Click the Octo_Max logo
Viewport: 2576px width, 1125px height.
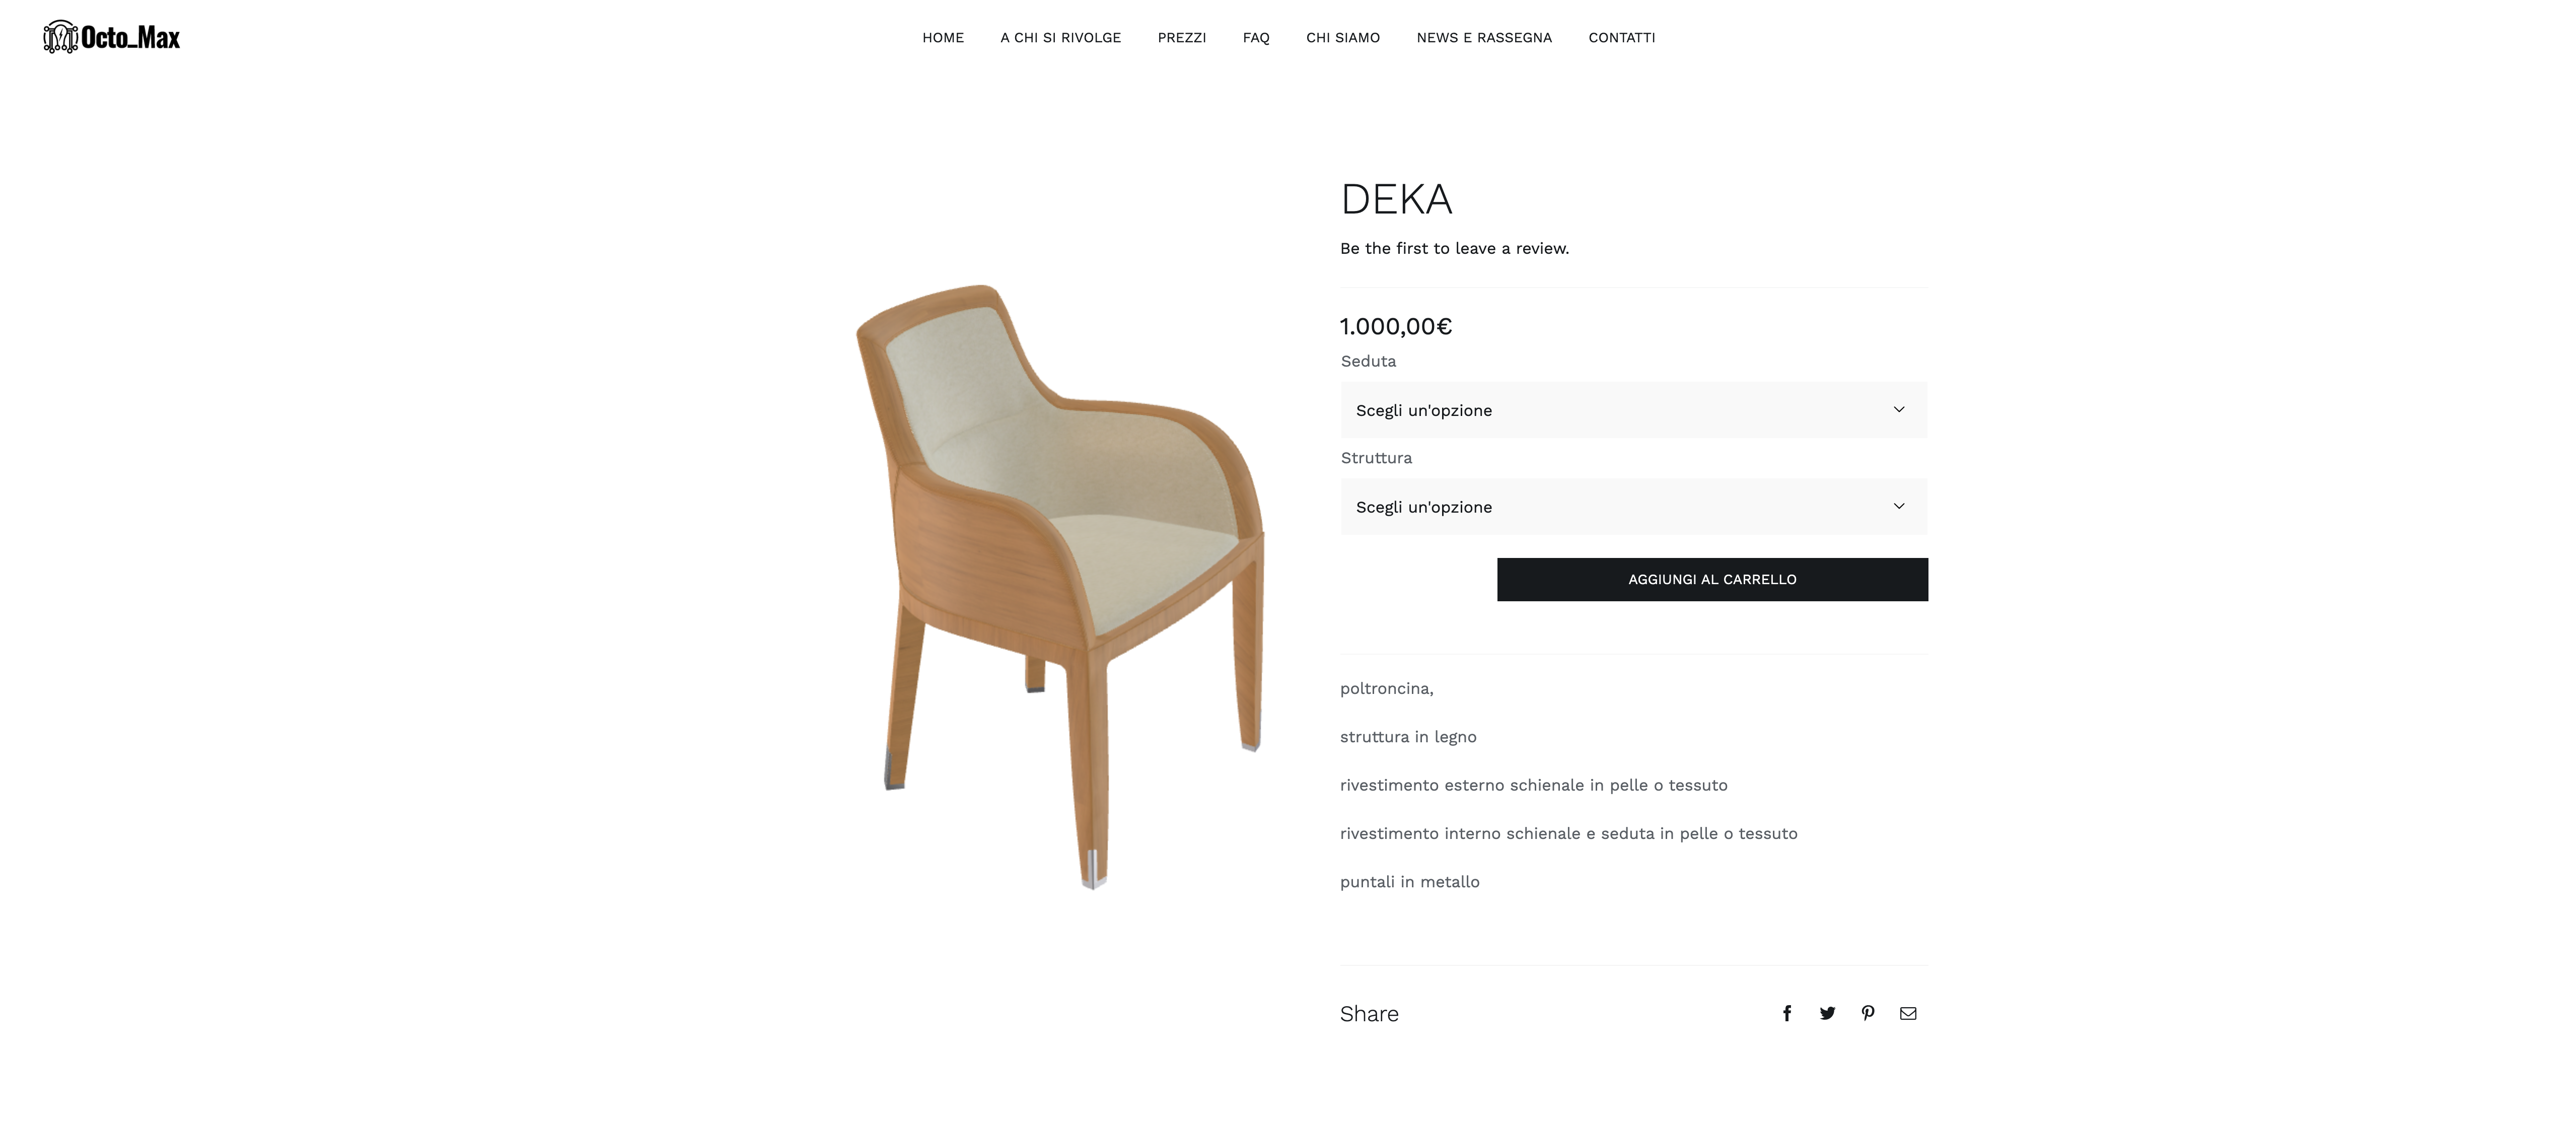pos(112,37)
